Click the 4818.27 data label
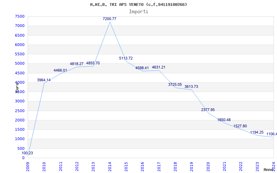 tap(77, 64)
